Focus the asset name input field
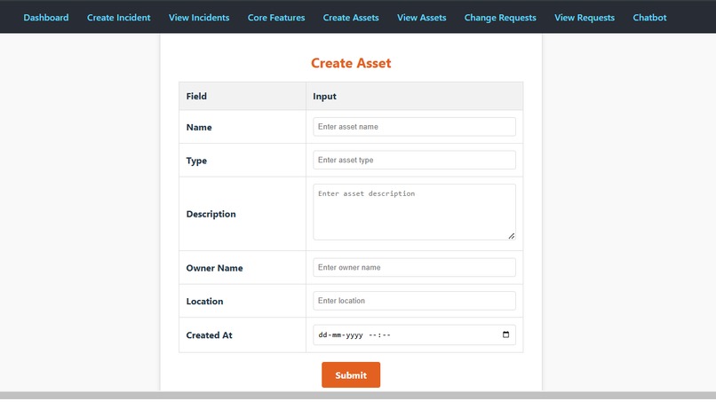Screen dimensions: 716x409 (x=414, y=127)
